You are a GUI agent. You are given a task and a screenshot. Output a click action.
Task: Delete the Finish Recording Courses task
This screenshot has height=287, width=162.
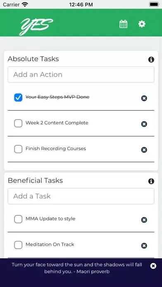pos(144,150)
